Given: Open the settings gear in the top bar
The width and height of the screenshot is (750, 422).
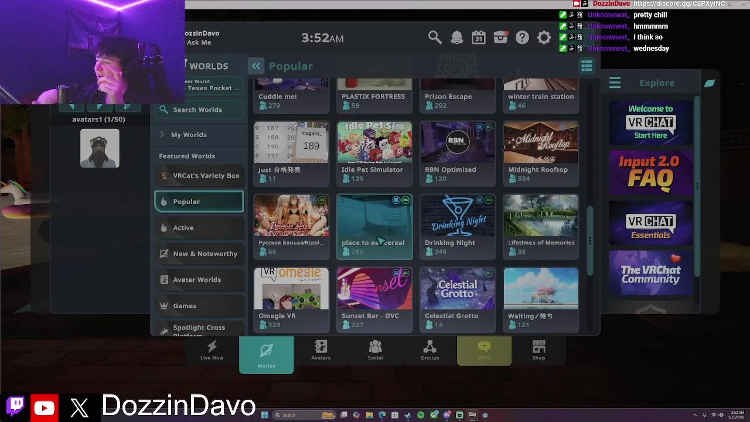Looking at the screenshot, I should pyautogui.click(x=544, y=38).
